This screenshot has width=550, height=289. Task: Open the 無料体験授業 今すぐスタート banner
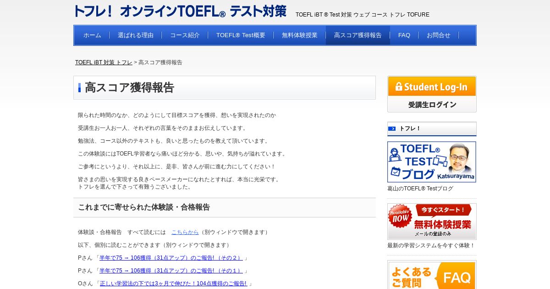coord(432,222)
